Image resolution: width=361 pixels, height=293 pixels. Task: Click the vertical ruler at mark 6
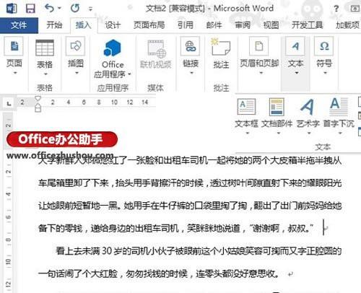[9, 217]
